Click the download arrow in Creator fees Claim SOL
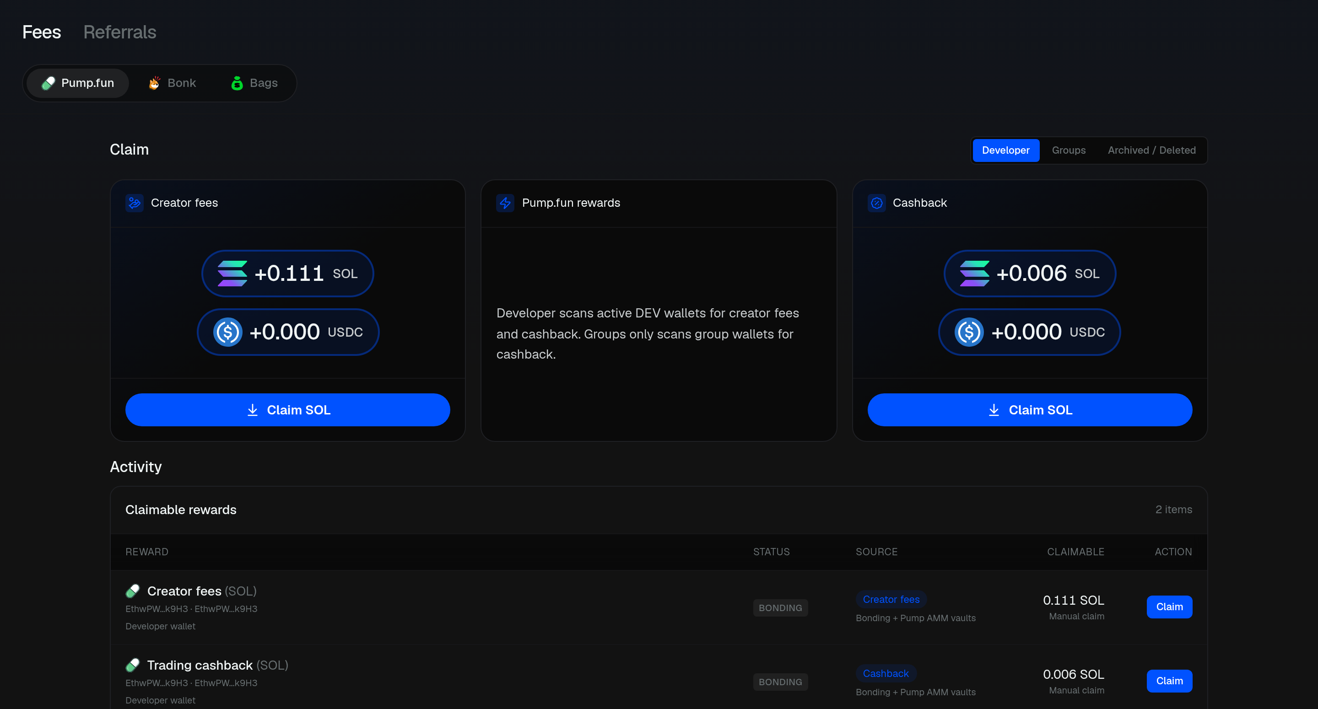The height and width of the screenshot is (709, 1318). [x=252, y=410]
